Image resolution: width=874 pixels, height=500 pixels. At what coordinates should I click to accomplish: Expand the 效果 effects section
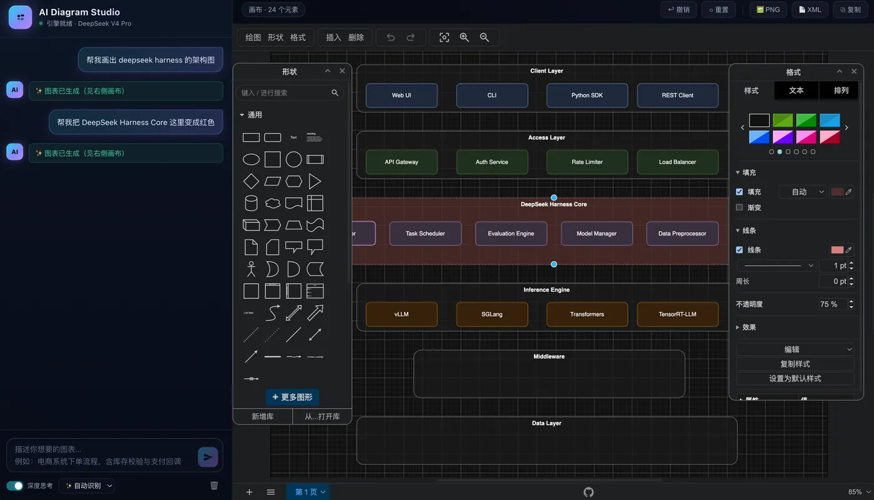[x=746, y=327]
